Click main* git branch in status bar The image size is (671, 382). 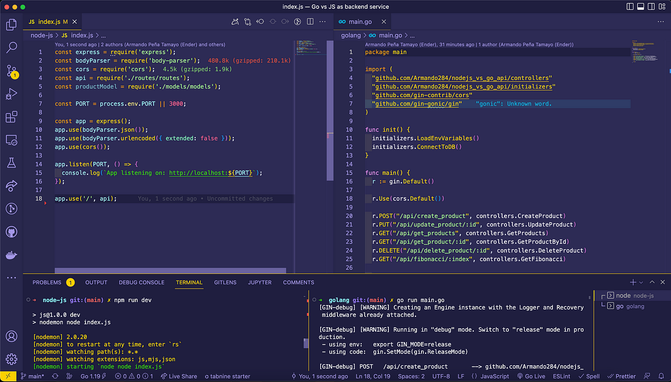pos(32,376)
